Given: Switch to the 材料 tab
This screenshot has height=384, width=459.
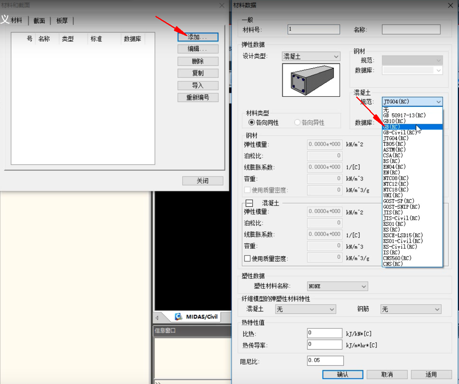Looking at the screenshot, I should point(16,20).
